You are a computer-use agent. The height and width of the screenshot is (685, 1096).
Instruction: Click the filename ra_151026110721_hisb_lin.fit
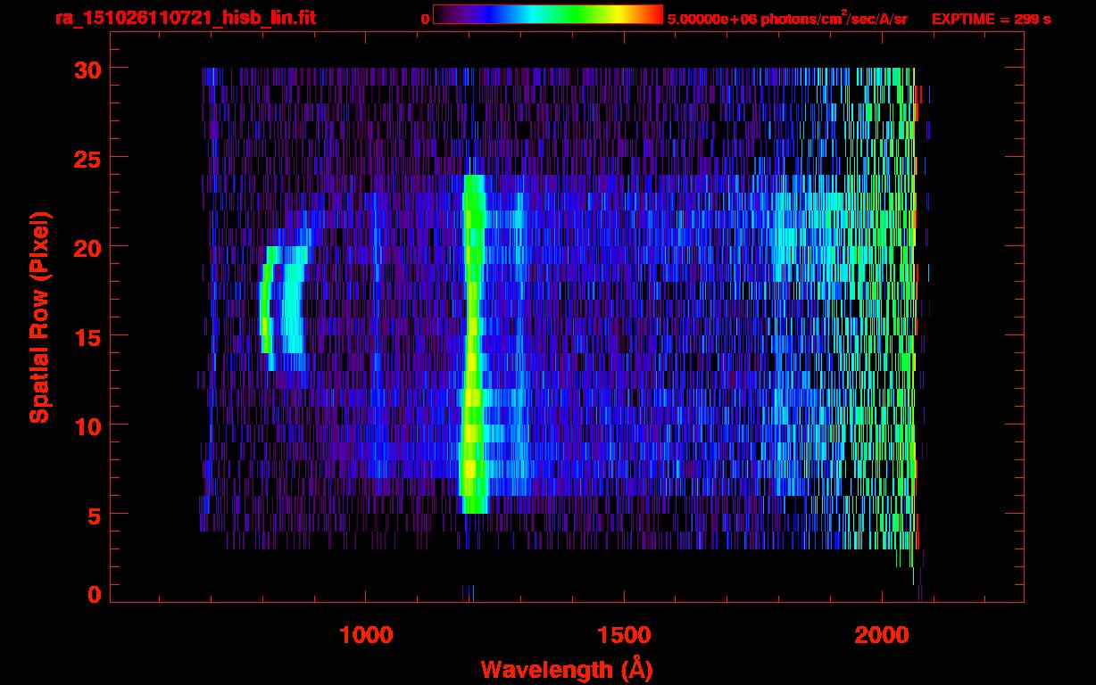[x=185, y=18]
